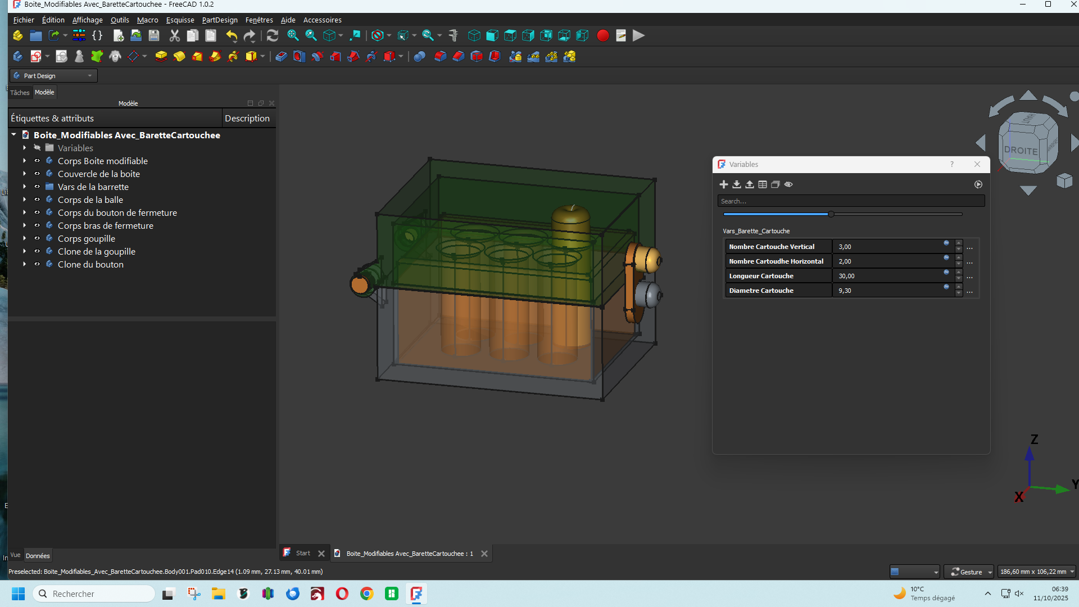Click the Pad tool icon
Image resolution: width=1079 pixels, height=607 pixels.
[x=161, y=56]
